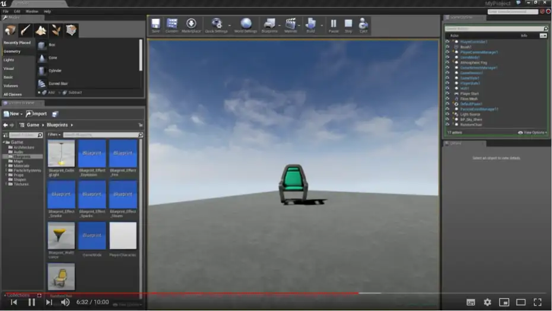Select the RandomChair asset thumbnail
The width and height of the screenshot is (552, 311).
tap(61, 277)
